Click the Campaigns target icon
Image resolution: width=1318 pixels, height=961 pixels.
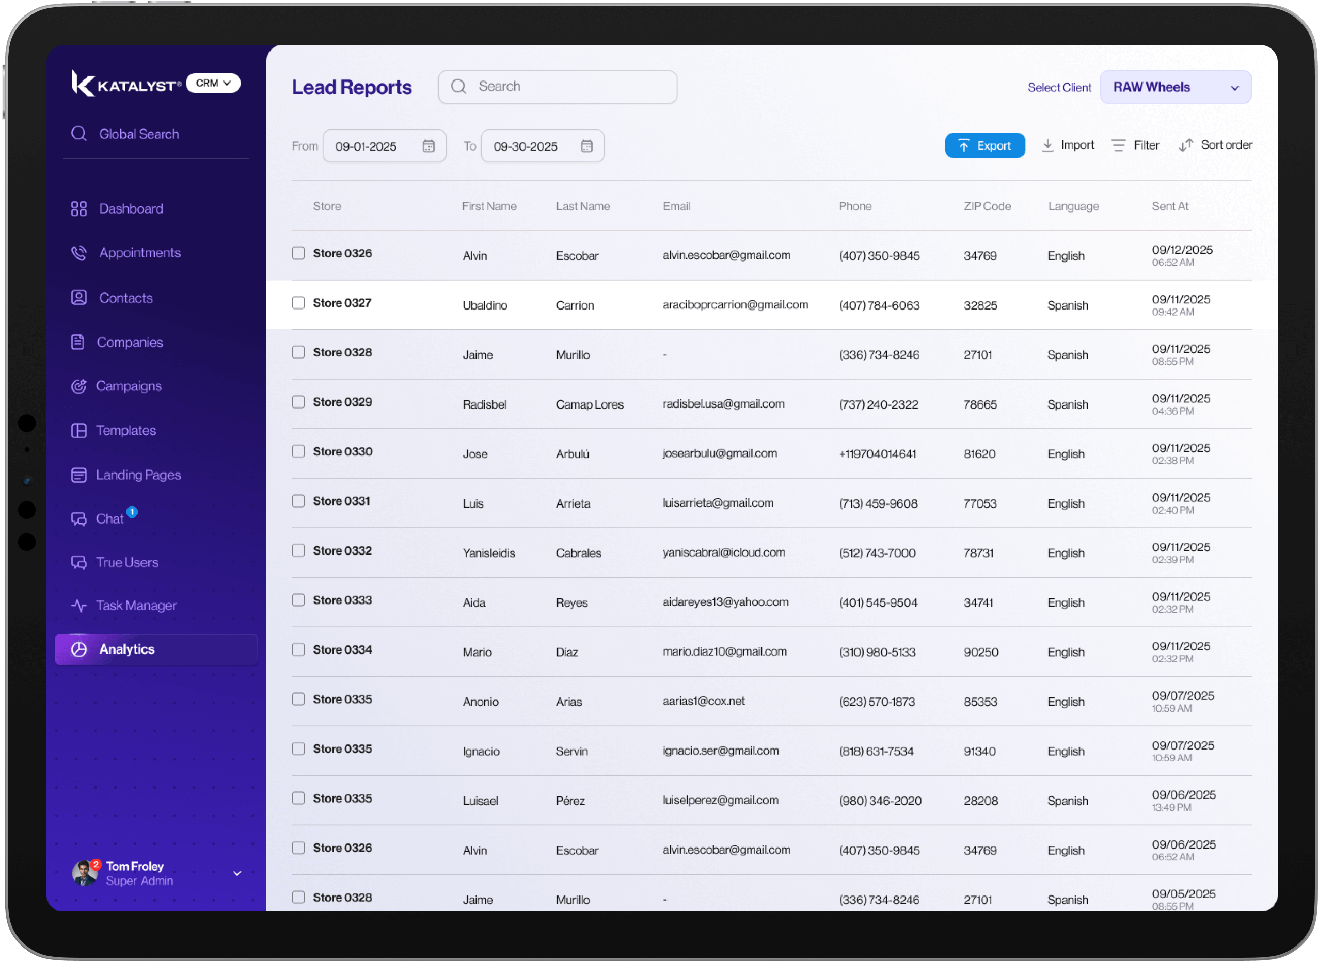pyautogui.click(x=78, y=386)
